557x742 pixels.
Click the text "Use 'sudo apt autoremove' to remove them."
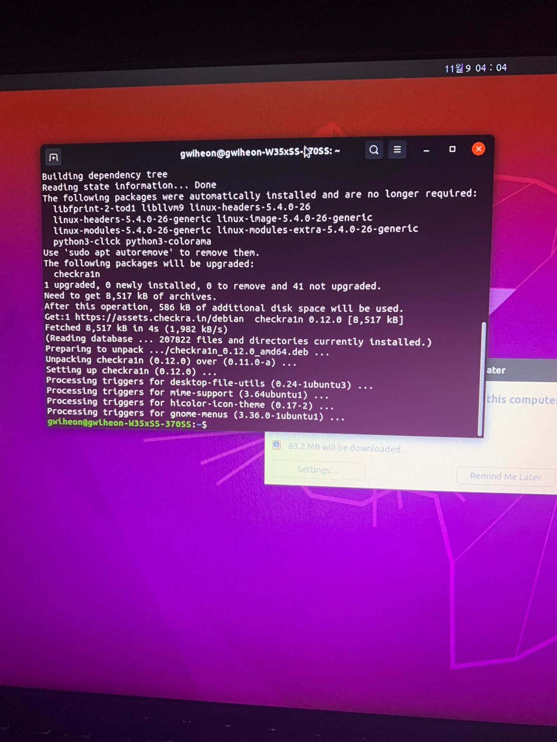(x=151, y=253)
